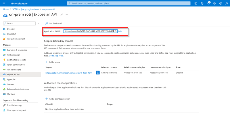The width and height of the screenshot is (230, 119).
Task: Open portal settings gear
Action: (214, 3)
